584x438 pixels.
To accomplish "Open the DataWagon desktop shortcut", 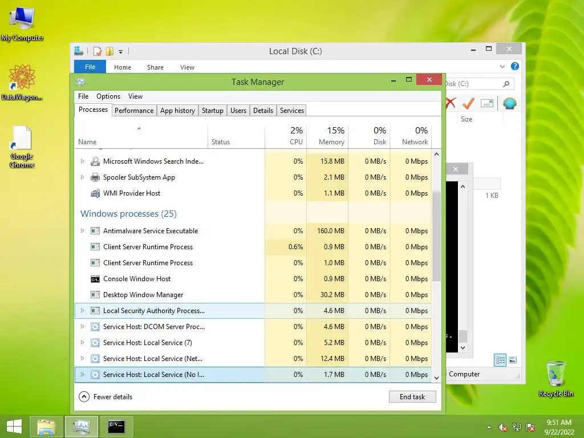I will (22, 82).
